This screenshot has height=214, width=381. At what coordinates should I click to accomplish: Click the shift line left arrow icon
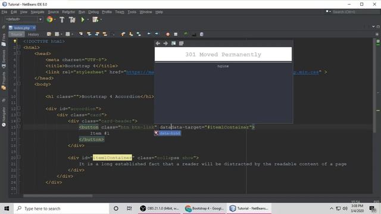pos(149,34)
